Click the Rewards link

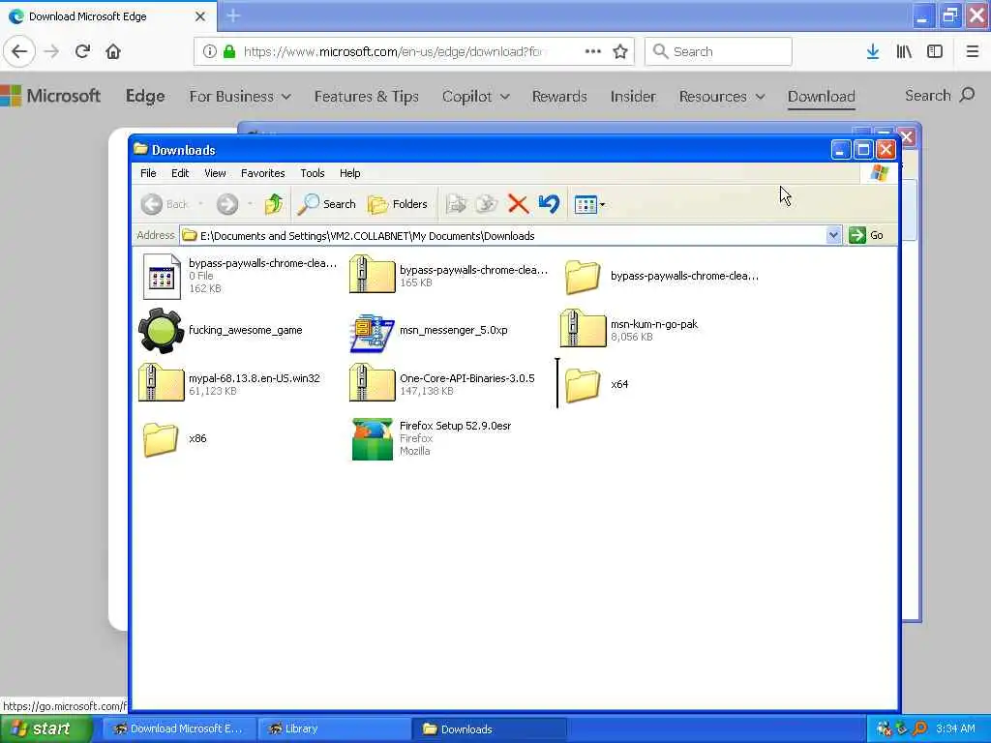[559, 96]
